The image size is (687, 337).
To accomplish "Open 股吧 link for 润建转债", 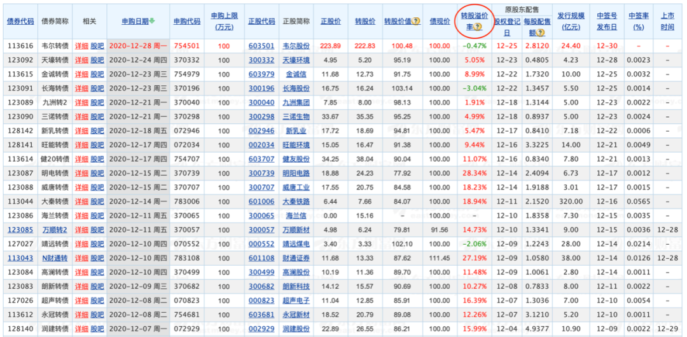I will pyautogui.click(x=97, y=329).
